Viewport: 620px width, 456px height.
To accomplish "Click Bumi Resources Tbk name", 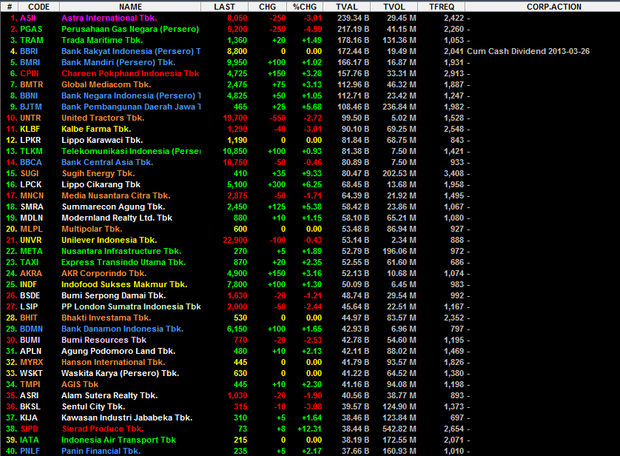I will tap(104, 339).
